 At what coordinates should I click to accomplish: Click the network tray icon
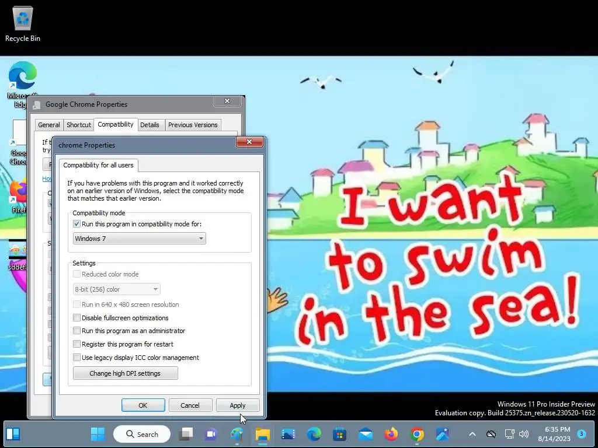pos(509,434)
